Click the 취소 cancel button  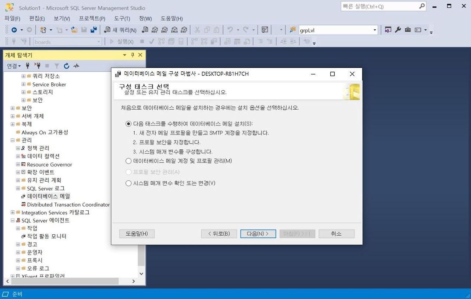(x=336, y=234)
